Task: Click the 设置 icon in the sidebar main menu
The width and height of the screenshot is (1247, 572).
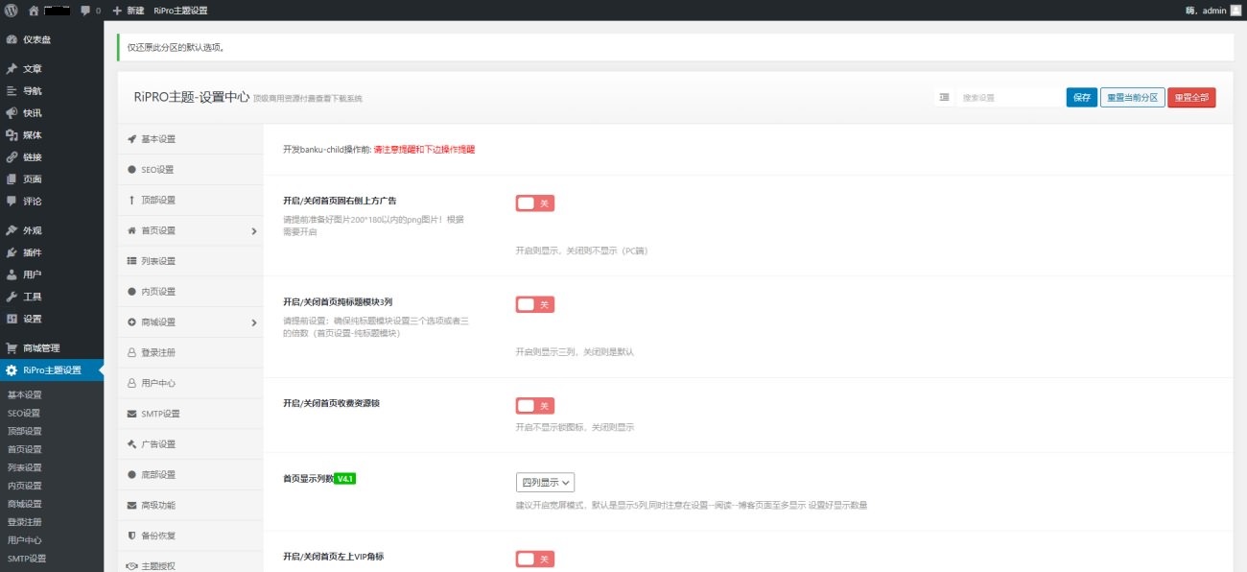Action: 12,319
